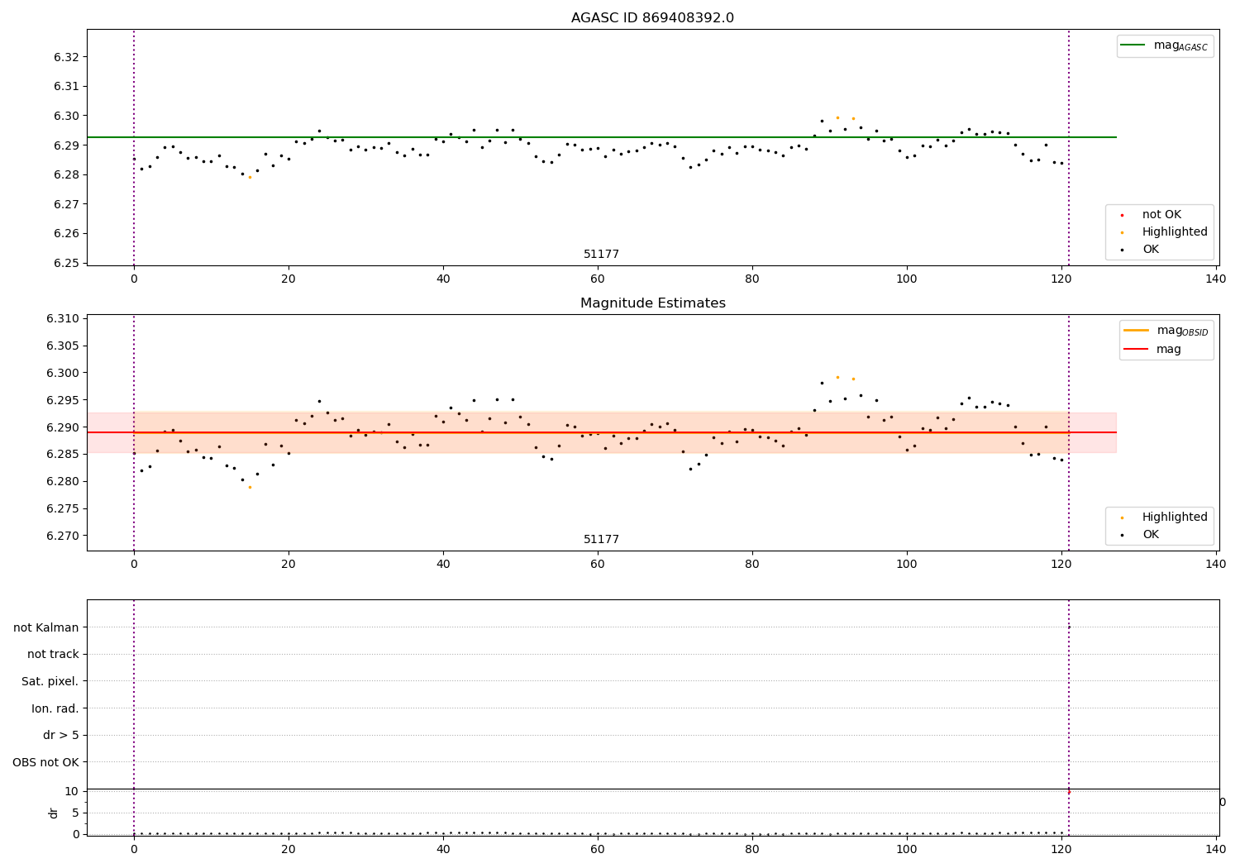Click "Highlighted" legend entry in Magnitude Estimates plot

pos(1174,517)
